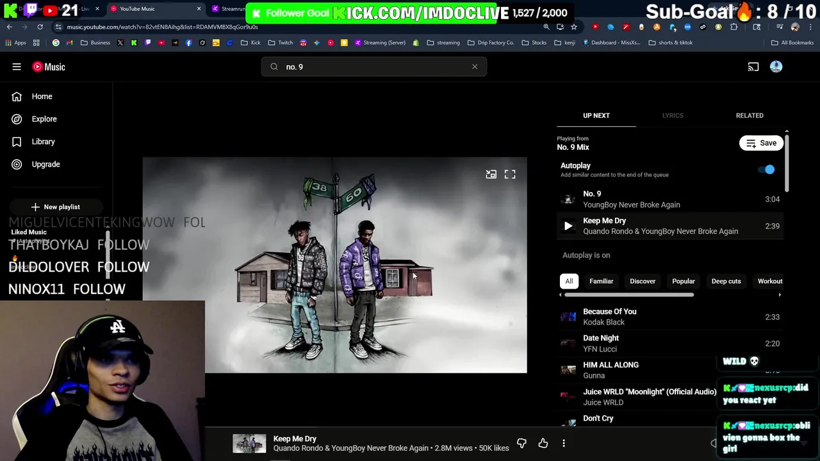
Task: Select the Familiar filter chip
Action: (601, 281)
